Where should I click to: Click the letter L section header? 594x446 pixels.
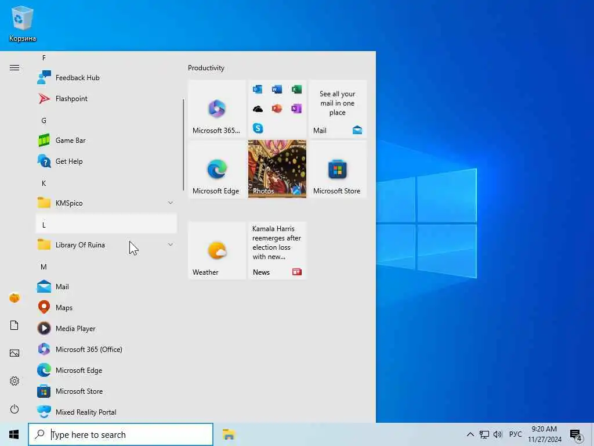pyautogui.click(x=106, y=225)
